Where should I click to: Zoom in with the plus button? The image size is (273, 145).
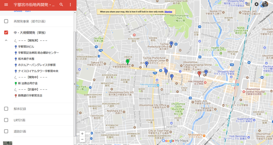pyautogui.click(x=82, y=134)
